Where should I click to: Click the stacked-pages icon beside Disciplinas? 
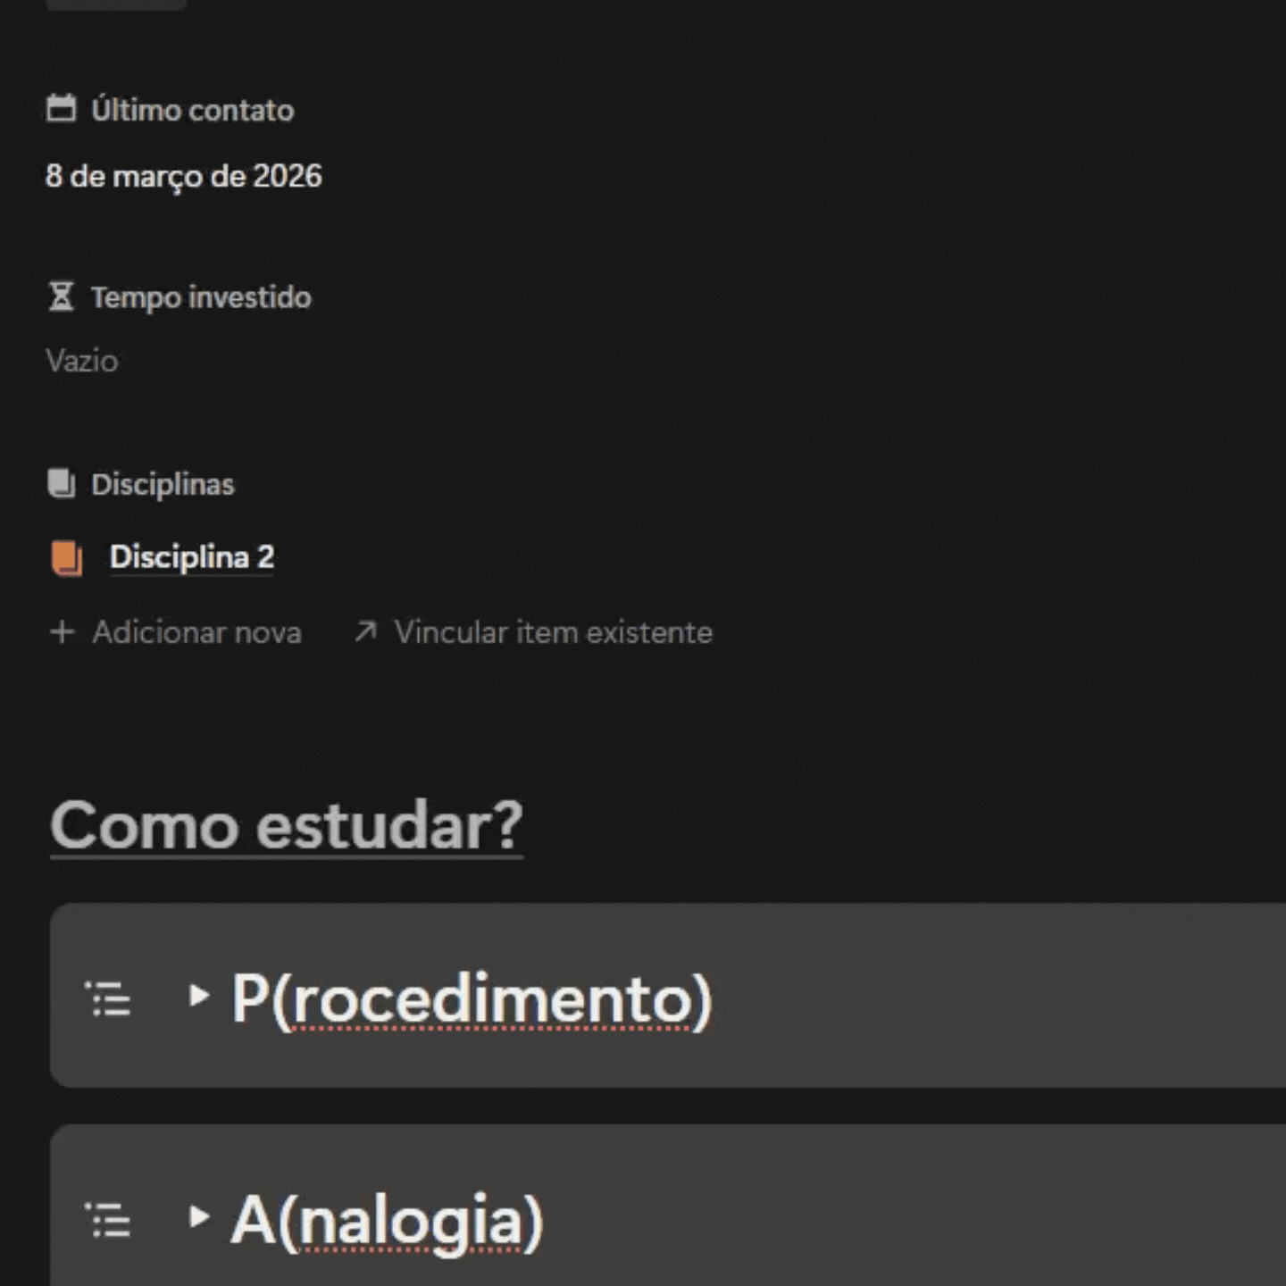coord(61,484)
